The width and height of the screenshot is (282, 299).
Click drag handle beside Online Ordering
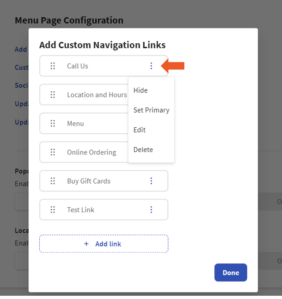coord(53,152)
